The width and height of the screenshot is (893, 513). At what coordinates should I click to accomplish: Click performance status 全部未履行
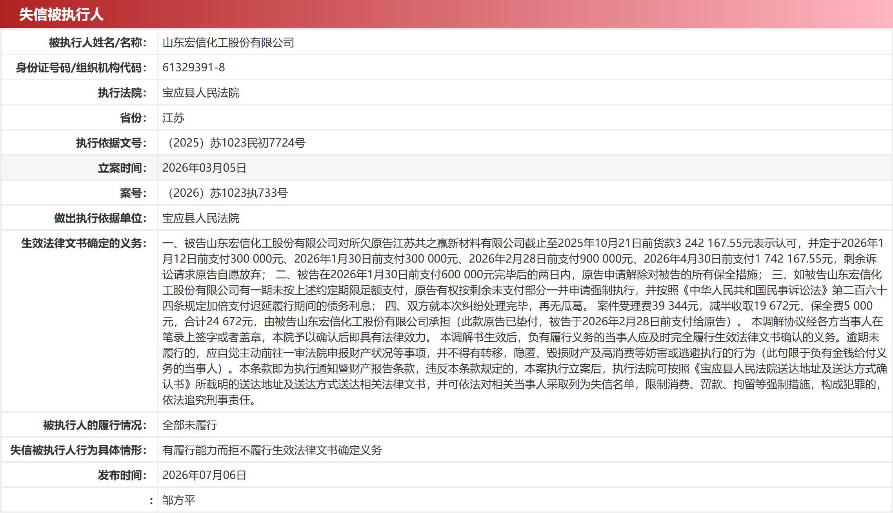(190, 425)
